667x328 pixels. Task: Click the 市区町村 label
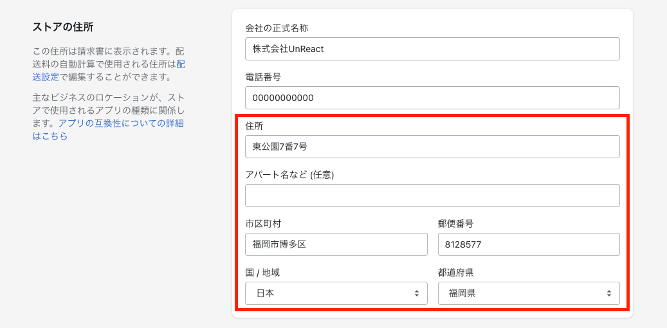[263, 224]
